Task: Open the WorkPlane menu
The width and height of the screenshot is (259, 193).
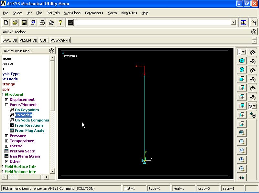Action: [x=72, y=13]
